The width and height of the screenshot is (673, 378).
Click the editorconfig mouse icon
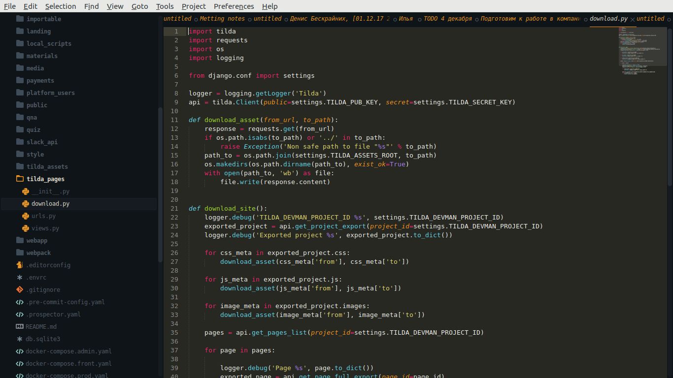coord(20,265)
